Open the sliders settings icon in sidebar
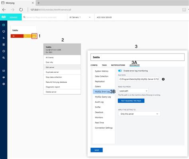Screen dimensions: 189x159 click(x=4, y=71)
